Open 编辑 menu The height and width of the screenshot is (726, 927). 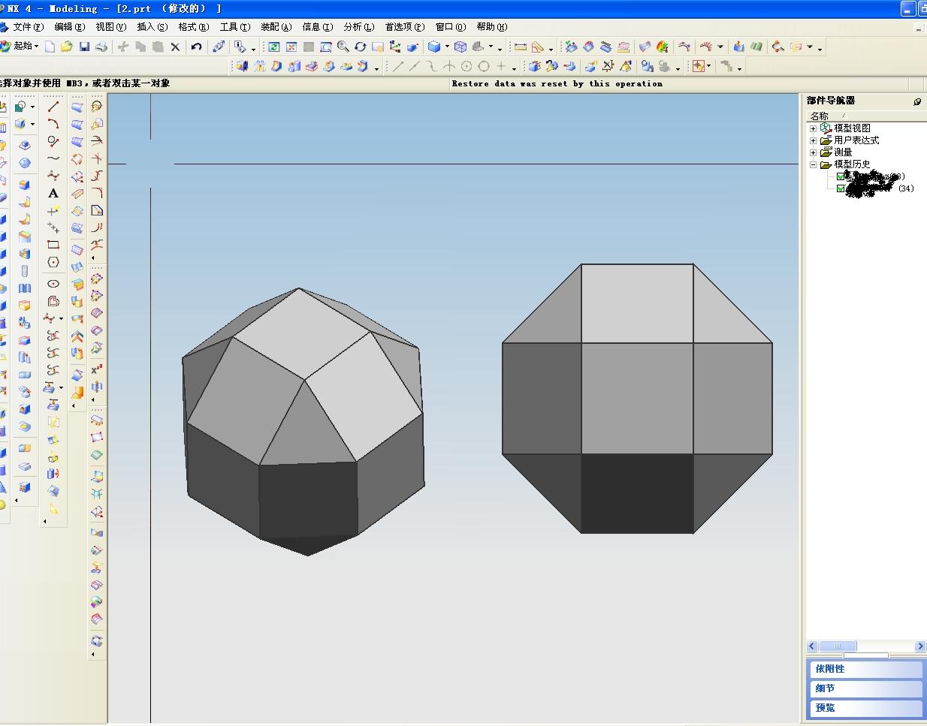click(69, 27)
